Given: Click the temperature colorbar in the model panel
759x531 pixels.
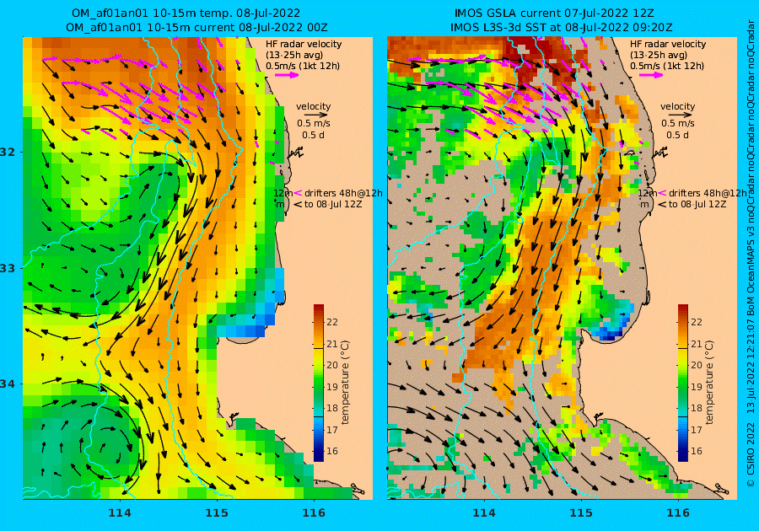Looking at the screenshot, I should pos(319,383).
